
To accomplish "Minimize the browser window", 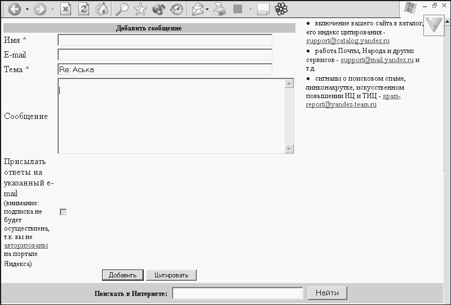I will (x=425, y=6).
